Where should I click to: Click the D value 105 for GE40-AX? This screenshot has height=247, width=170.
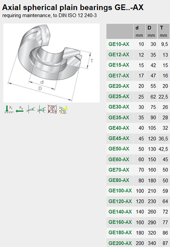[x=152, y=128]
